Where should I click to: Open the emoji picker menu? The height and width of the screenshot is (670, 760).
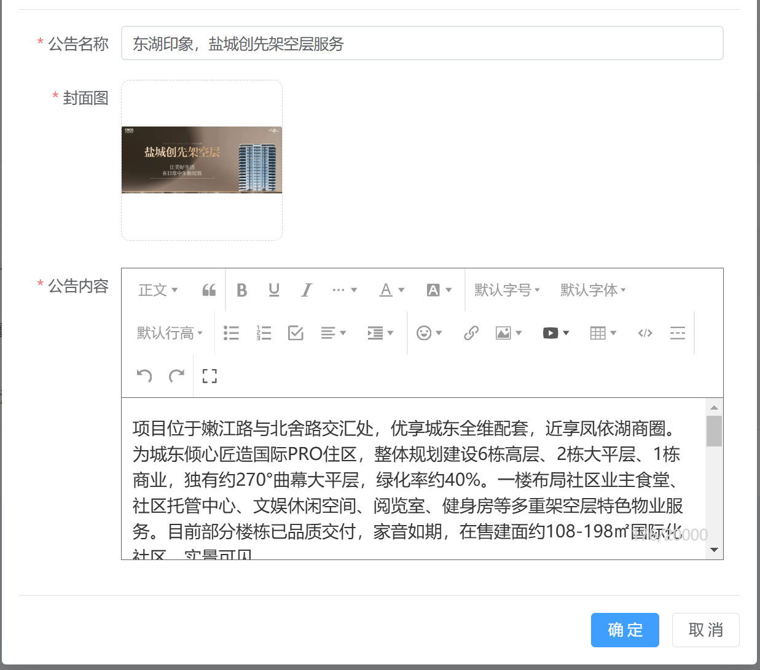[429, 333]
